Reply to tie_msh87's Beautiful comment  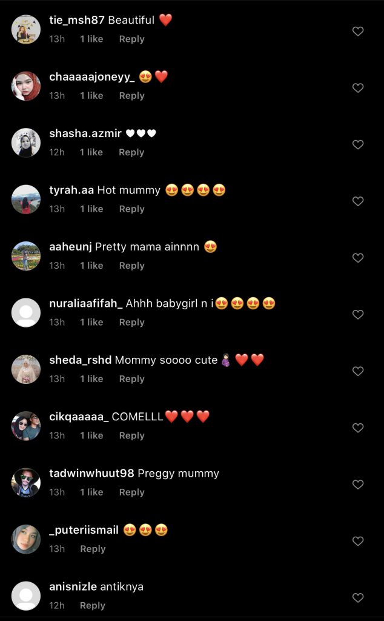coord(131,39)
